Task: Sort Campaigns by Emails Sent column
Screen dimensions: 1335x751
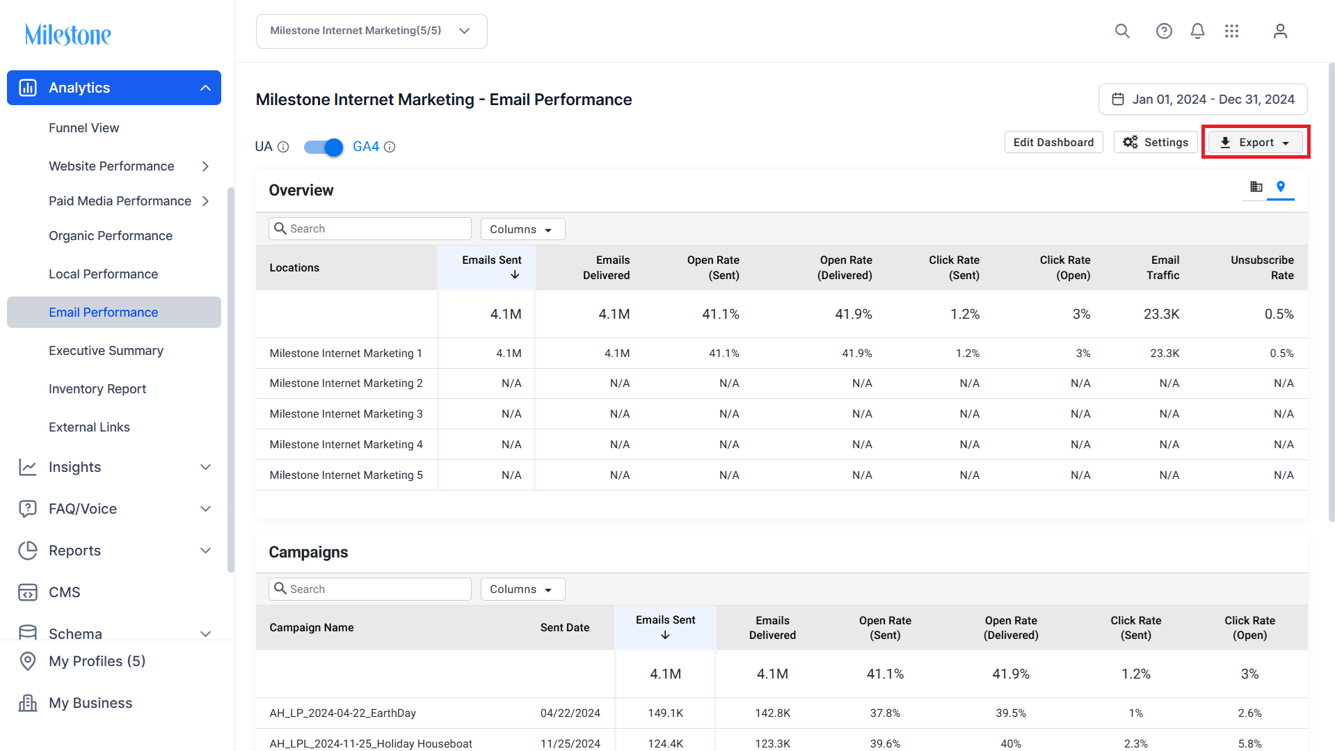Action: 665,627
